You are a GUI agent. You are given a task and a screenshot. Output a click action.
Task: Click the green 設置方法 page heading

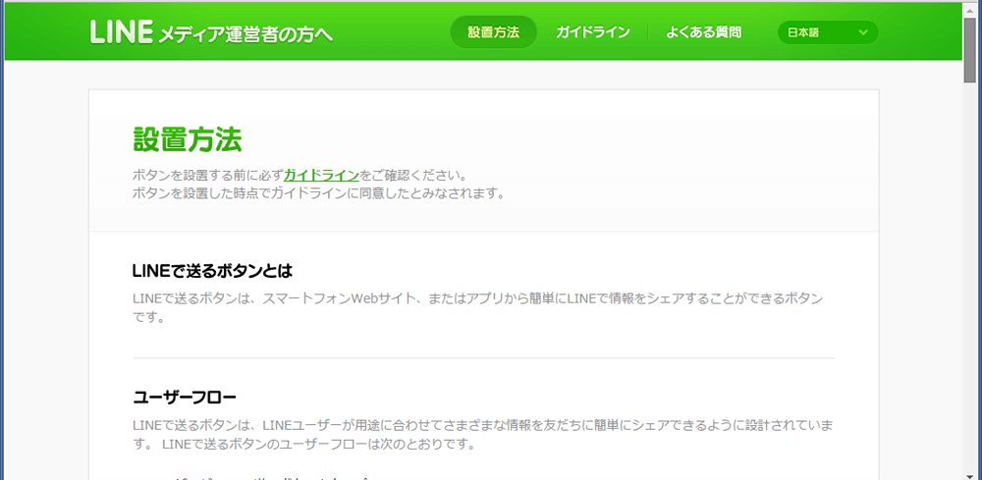pos(187,139)
